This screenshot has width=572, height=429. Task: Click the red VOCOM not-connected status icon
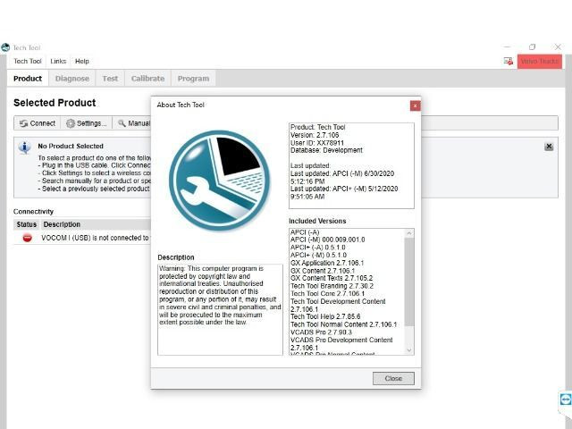click(x=28, y=238)
